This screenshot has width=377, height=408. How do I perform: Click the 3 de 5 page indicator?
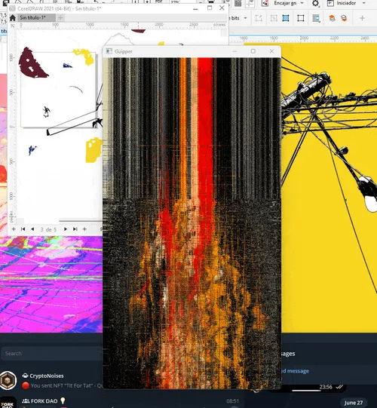tap(48, 229)
